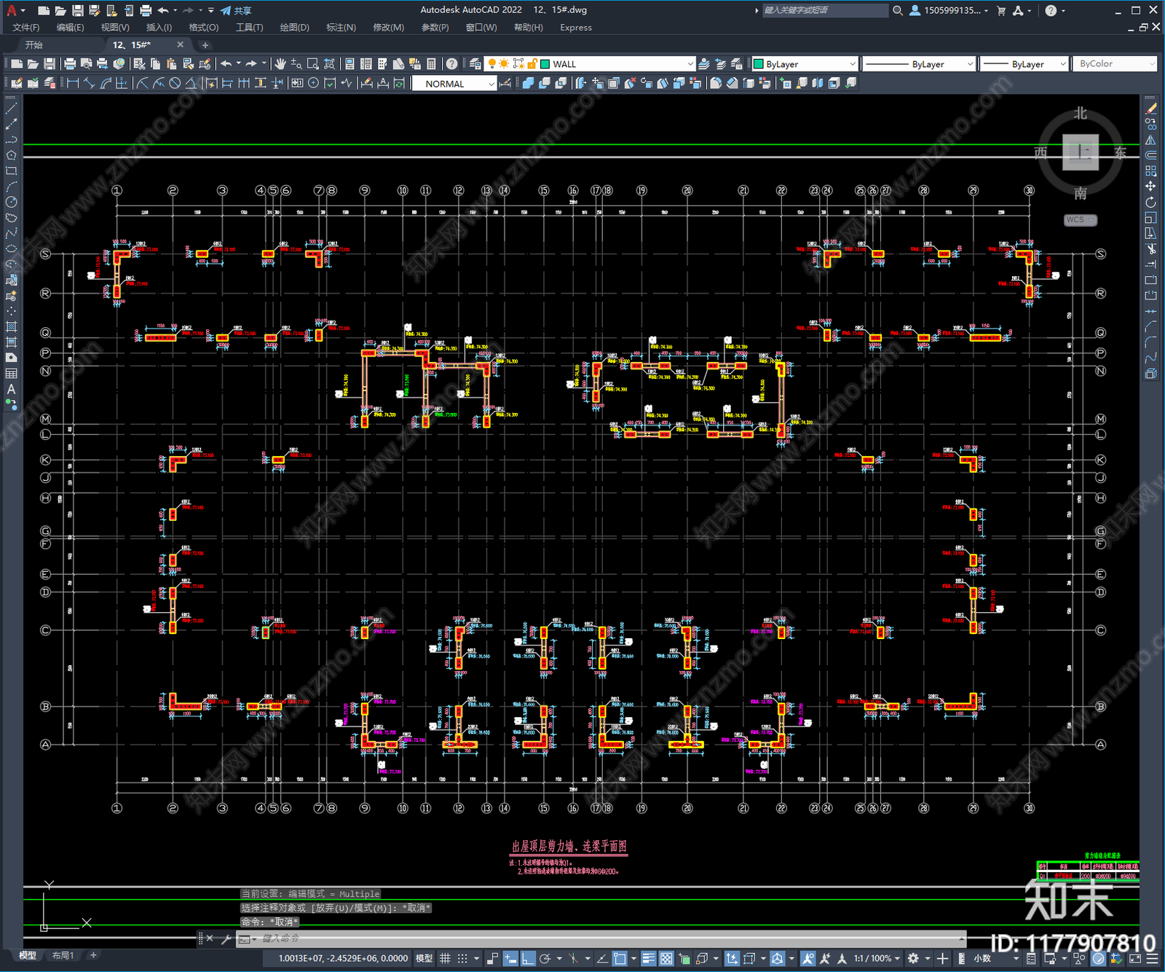1165x972 pixels.
Task: Click the command line input field
Action: click(604, 938)
